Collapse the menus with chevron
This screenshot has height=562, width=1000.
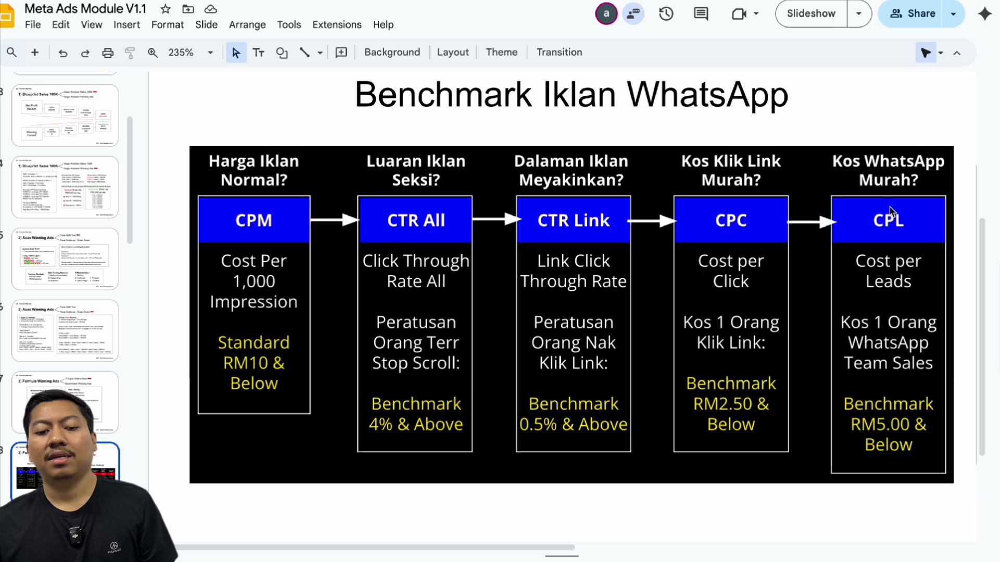pos(957,53)
